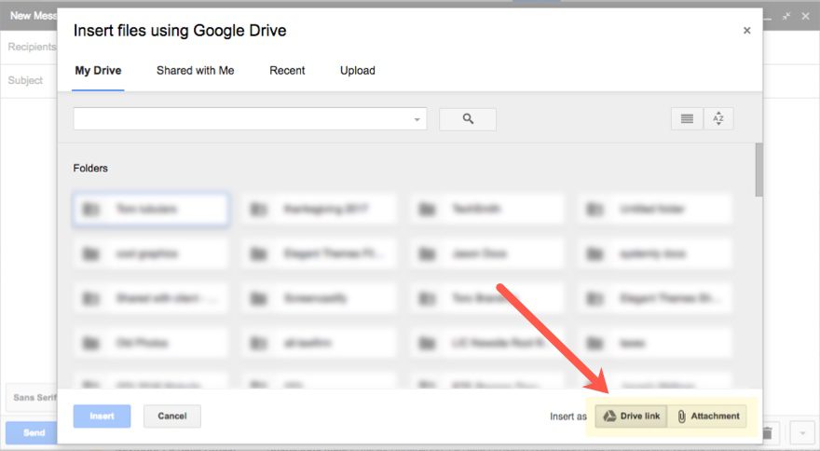Open the My Drive tab
Viewport: 820px width, 451px height.
98,71
